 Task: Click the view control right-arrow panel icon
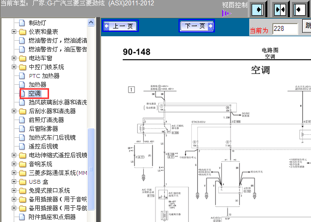pos(258,9)
